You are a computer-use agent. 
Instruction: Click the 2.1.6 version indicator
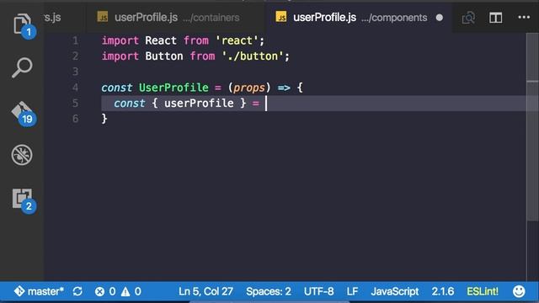(443, 292)
